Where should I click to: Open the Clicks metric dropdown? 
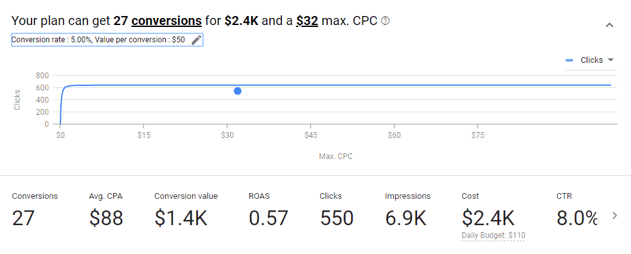(x=591, y=60)
